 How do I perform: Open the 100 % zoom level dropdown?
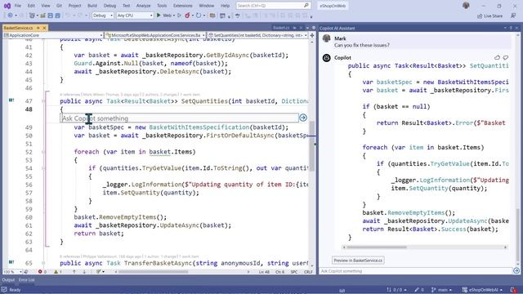coord(12,272)
